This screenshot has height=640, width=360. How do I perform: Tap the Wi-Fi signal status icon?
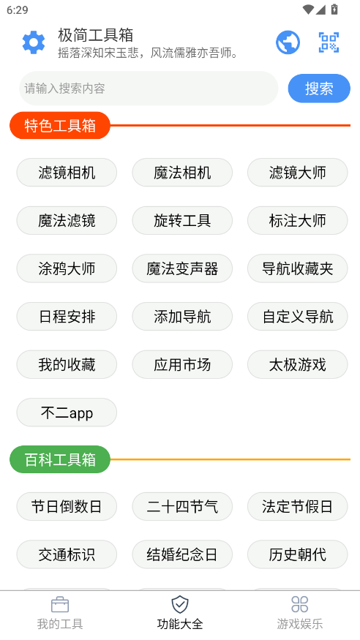(308, 9)
